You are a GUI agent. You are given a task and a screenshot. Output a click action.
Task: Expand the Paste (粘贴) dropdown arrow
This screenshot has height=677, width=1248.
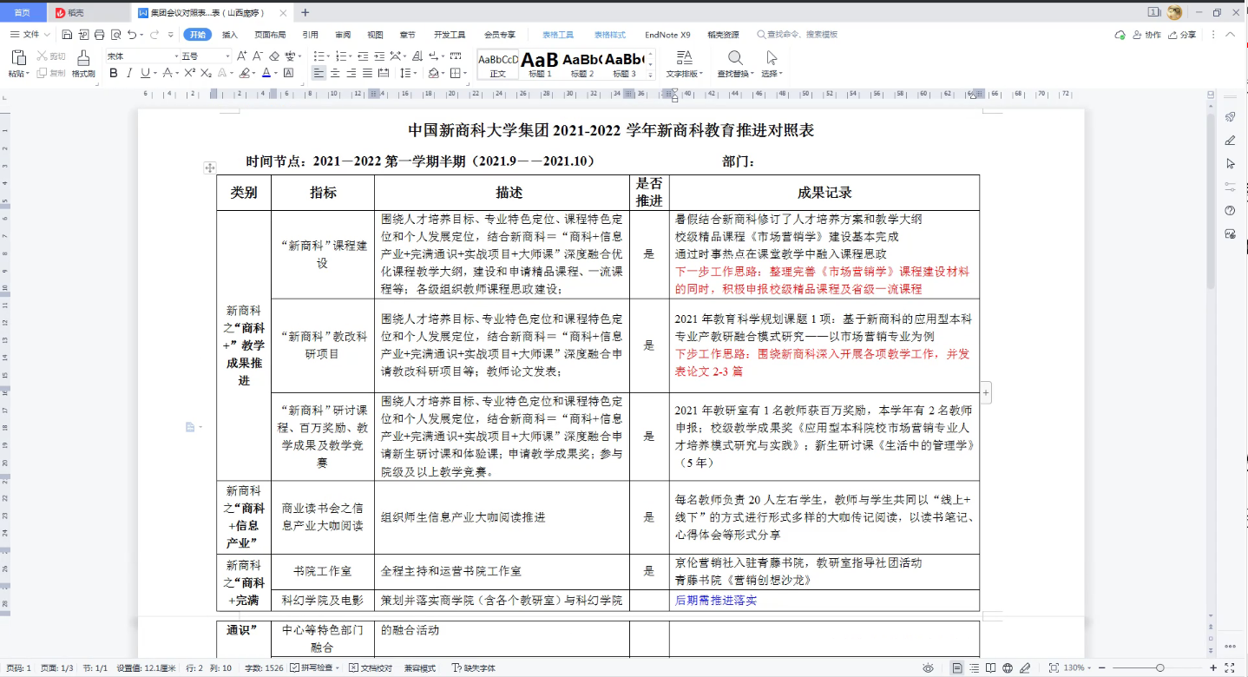coord(28,75)
